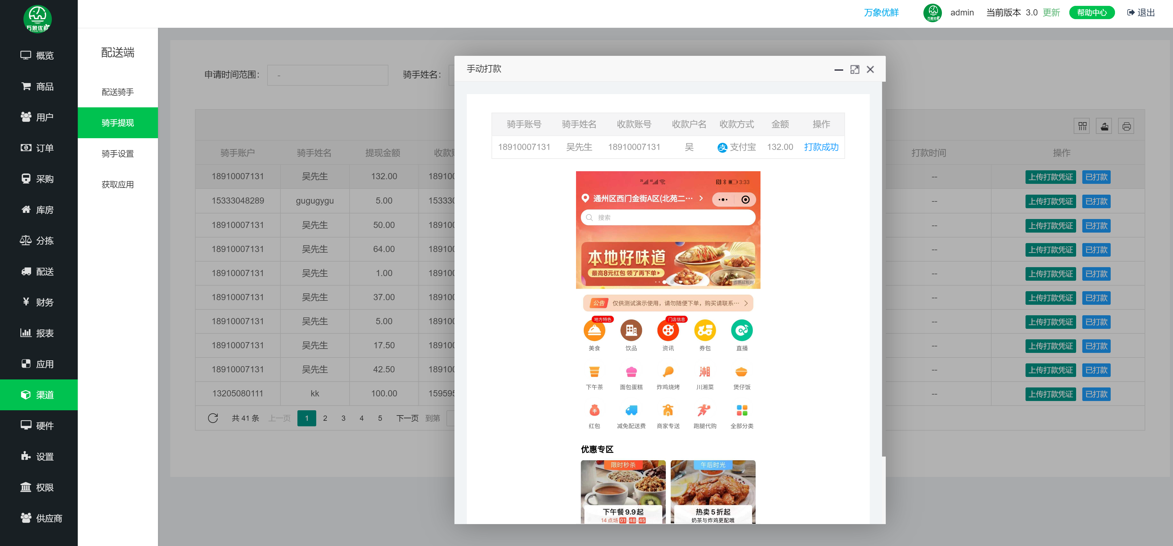Open 财务 section in sidebar
The height and width of the screenshot is (546, 1173).
coord(38,302)
